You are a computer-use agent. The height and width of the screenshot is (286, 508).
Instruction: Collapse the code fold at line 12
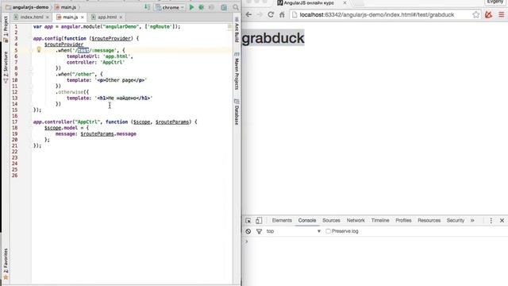32,92
